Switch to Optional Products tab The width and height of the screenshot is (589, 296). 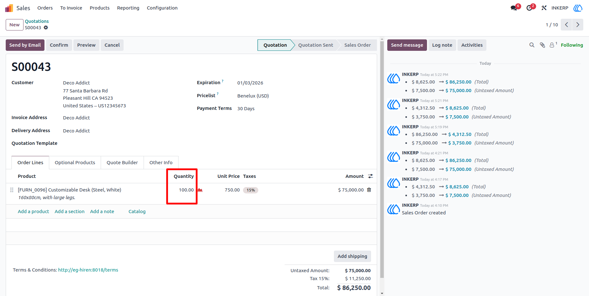75,163
